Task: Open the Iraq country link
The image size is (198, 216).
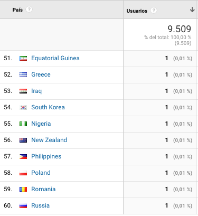Action: coord(36,91)
